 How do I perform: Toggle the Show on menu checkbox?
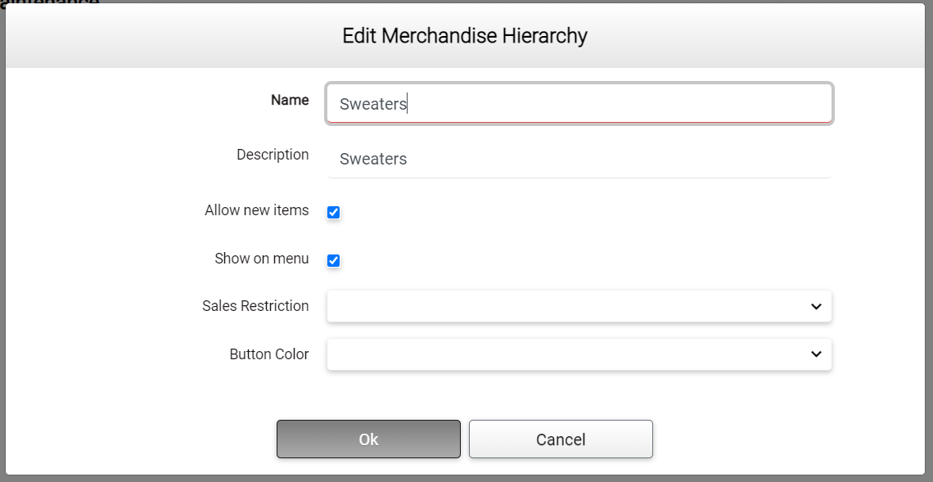333,261
